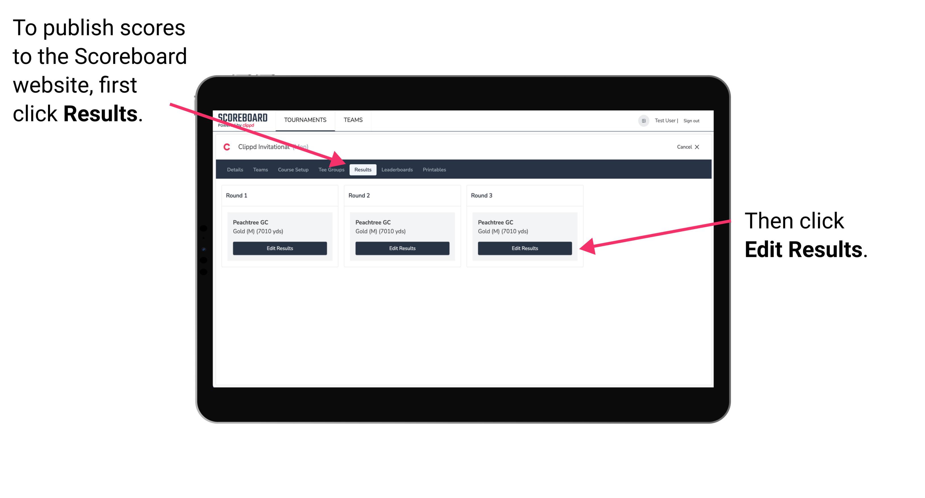This screenshot has height=498, width=925.
Task: Expand the Tee Groups tab
Action: click(331, 170)
